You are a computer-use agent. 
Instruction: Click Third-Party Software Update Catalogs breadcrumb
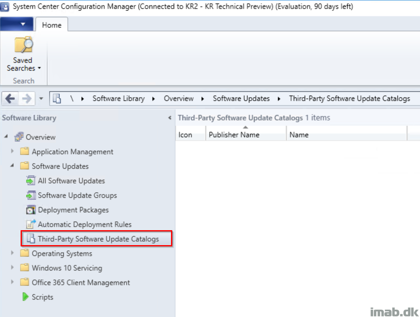pyautogui.click(x=349, y=99)
